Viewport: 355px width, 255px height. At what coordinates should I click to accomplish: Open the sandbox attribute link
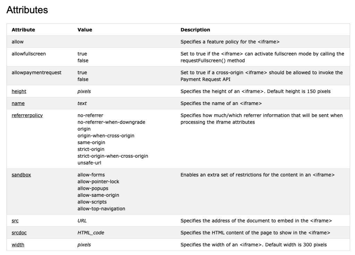[21, 175]
